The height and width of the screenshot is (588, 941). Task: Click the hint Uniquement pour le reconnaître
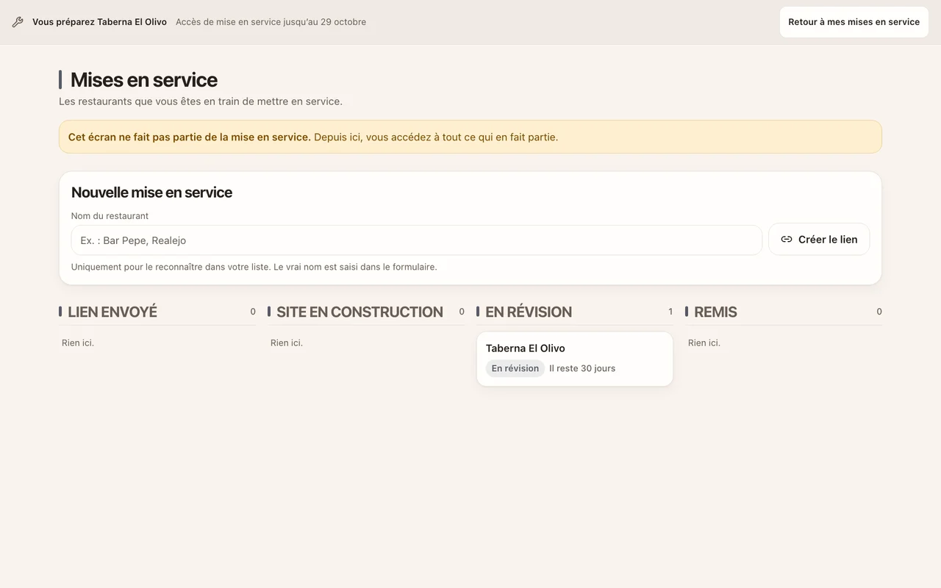pos(254,267)
